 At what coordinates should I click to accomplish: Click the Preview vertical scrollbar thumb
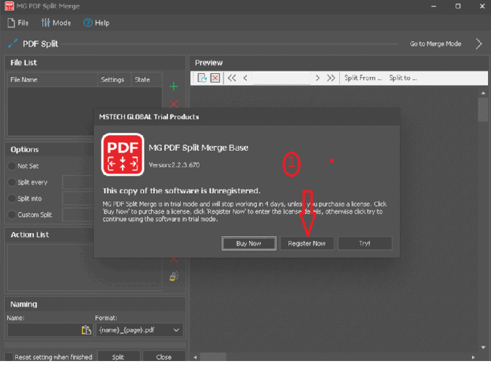pyautogui.click(x=483, y=110)
